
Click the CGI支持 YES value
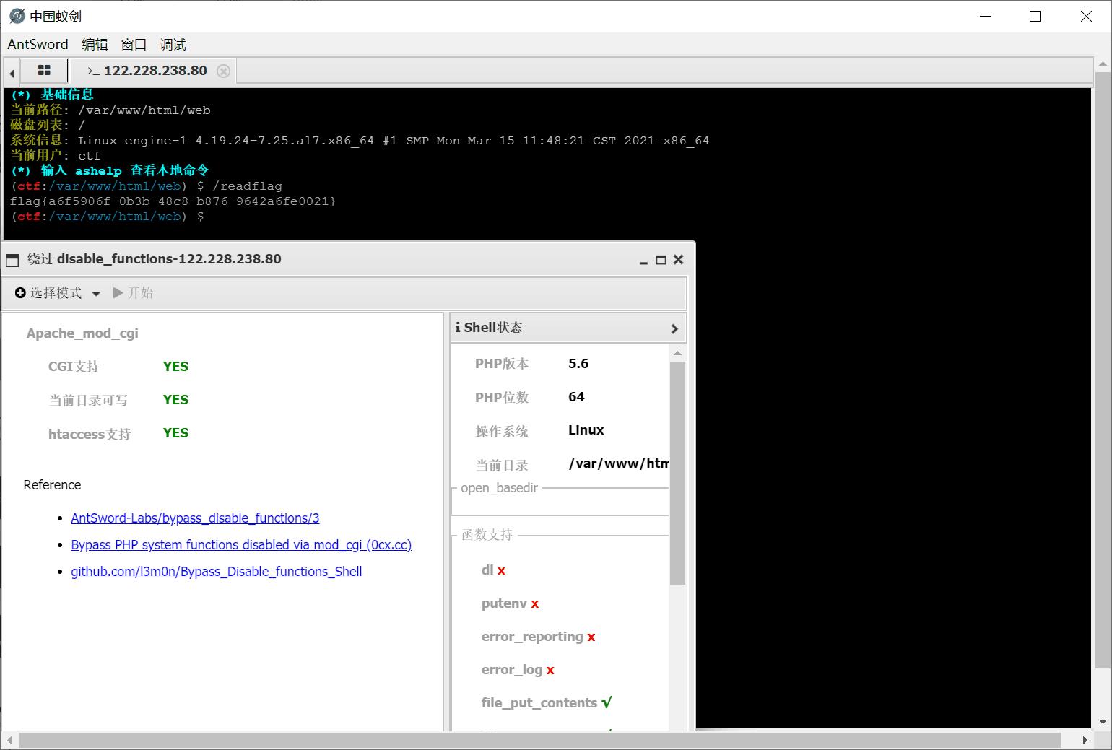(175, 367)
